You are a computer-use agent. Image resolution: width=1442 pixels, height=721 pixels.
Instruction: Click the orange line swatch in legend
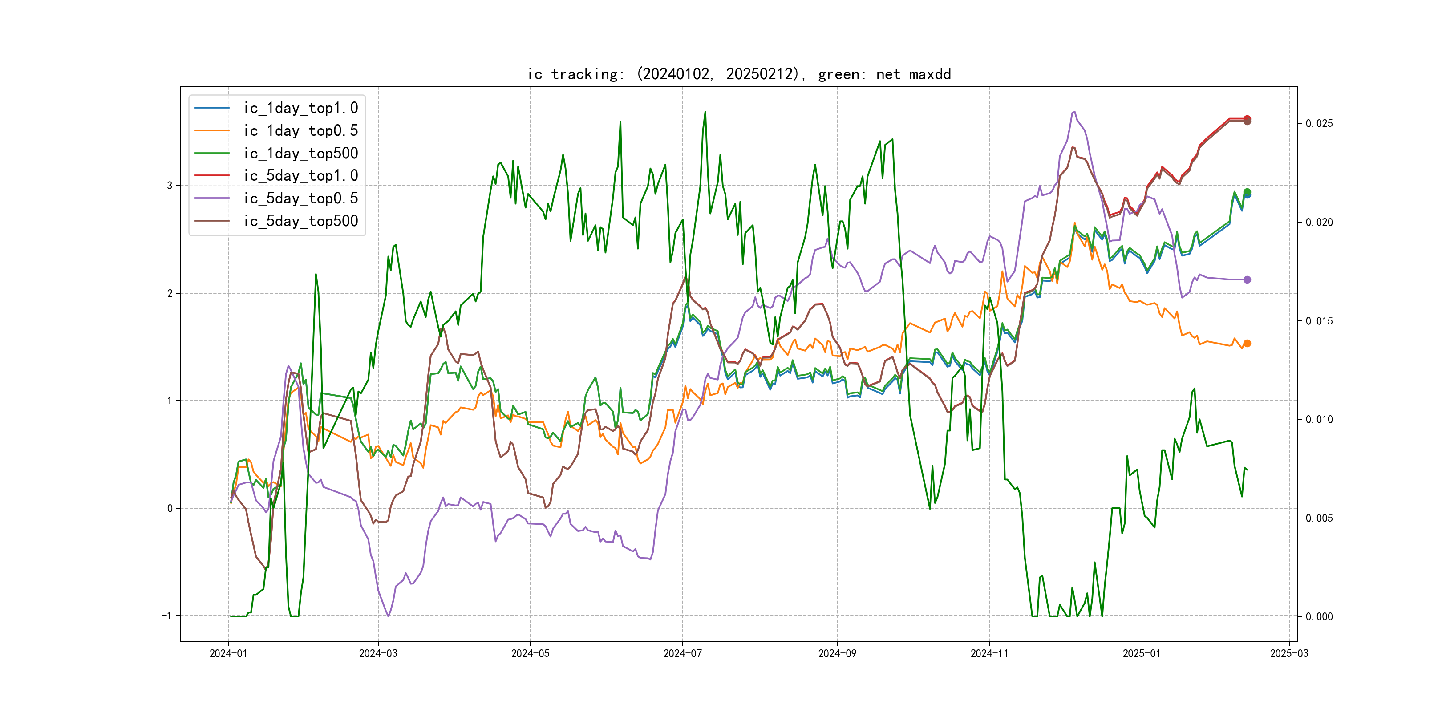click(x=211, y=130)
